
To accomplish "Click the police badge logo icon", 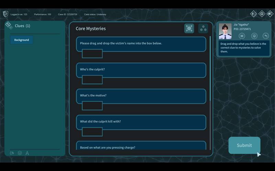I will tap(5, 14).
